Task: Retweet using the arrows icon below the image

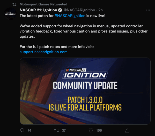Action: pyautogui.click(x=57, y=131)
